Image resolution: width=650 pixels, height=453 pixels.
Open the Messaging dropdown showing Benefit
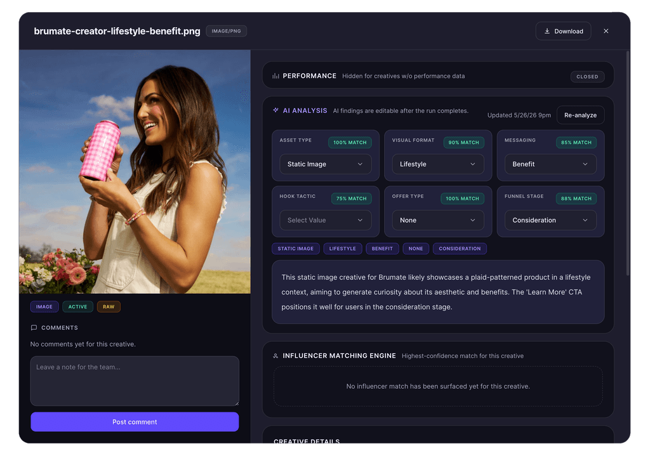click(550, 164)
